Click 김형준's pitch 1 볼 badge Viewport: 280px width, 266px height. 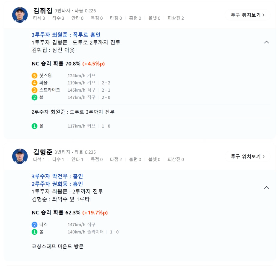pos(34,232)
